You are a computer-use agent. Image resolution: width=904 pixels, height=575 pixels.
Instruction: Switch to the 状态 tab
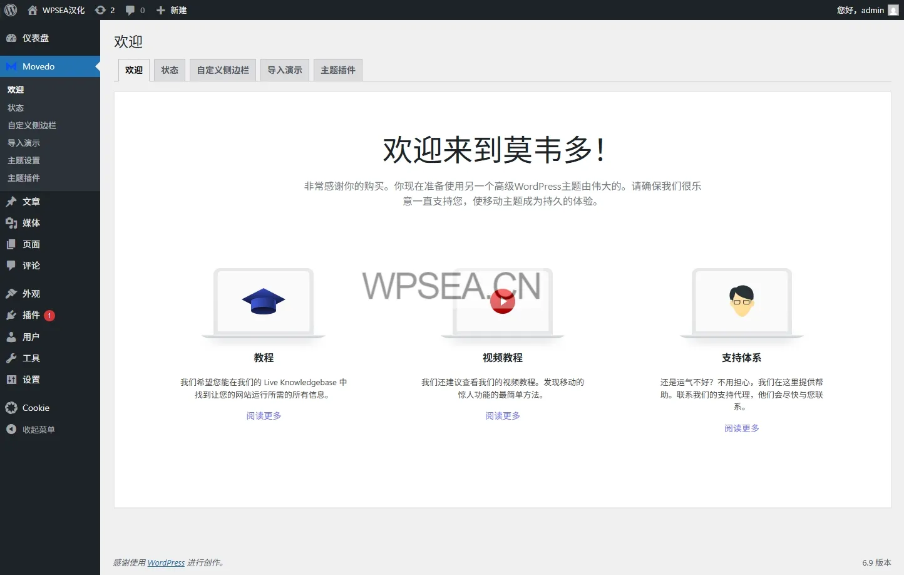(x=170, y=70)
